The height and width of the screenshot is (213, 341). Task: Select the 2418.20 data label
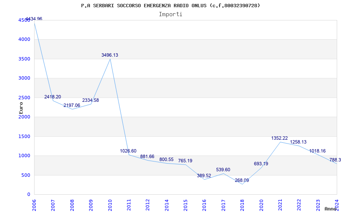[x=52, y=97]
